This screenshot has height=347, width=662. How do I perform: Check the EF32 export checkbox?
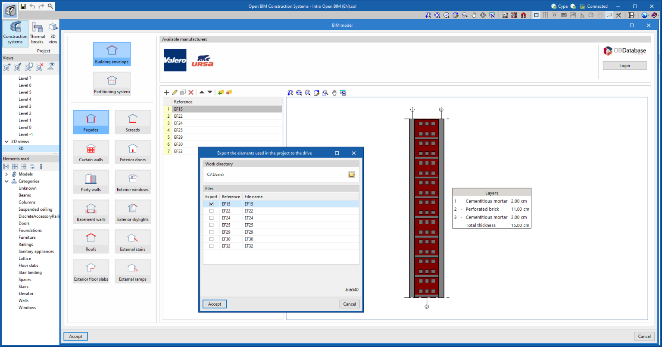[211, 246]
